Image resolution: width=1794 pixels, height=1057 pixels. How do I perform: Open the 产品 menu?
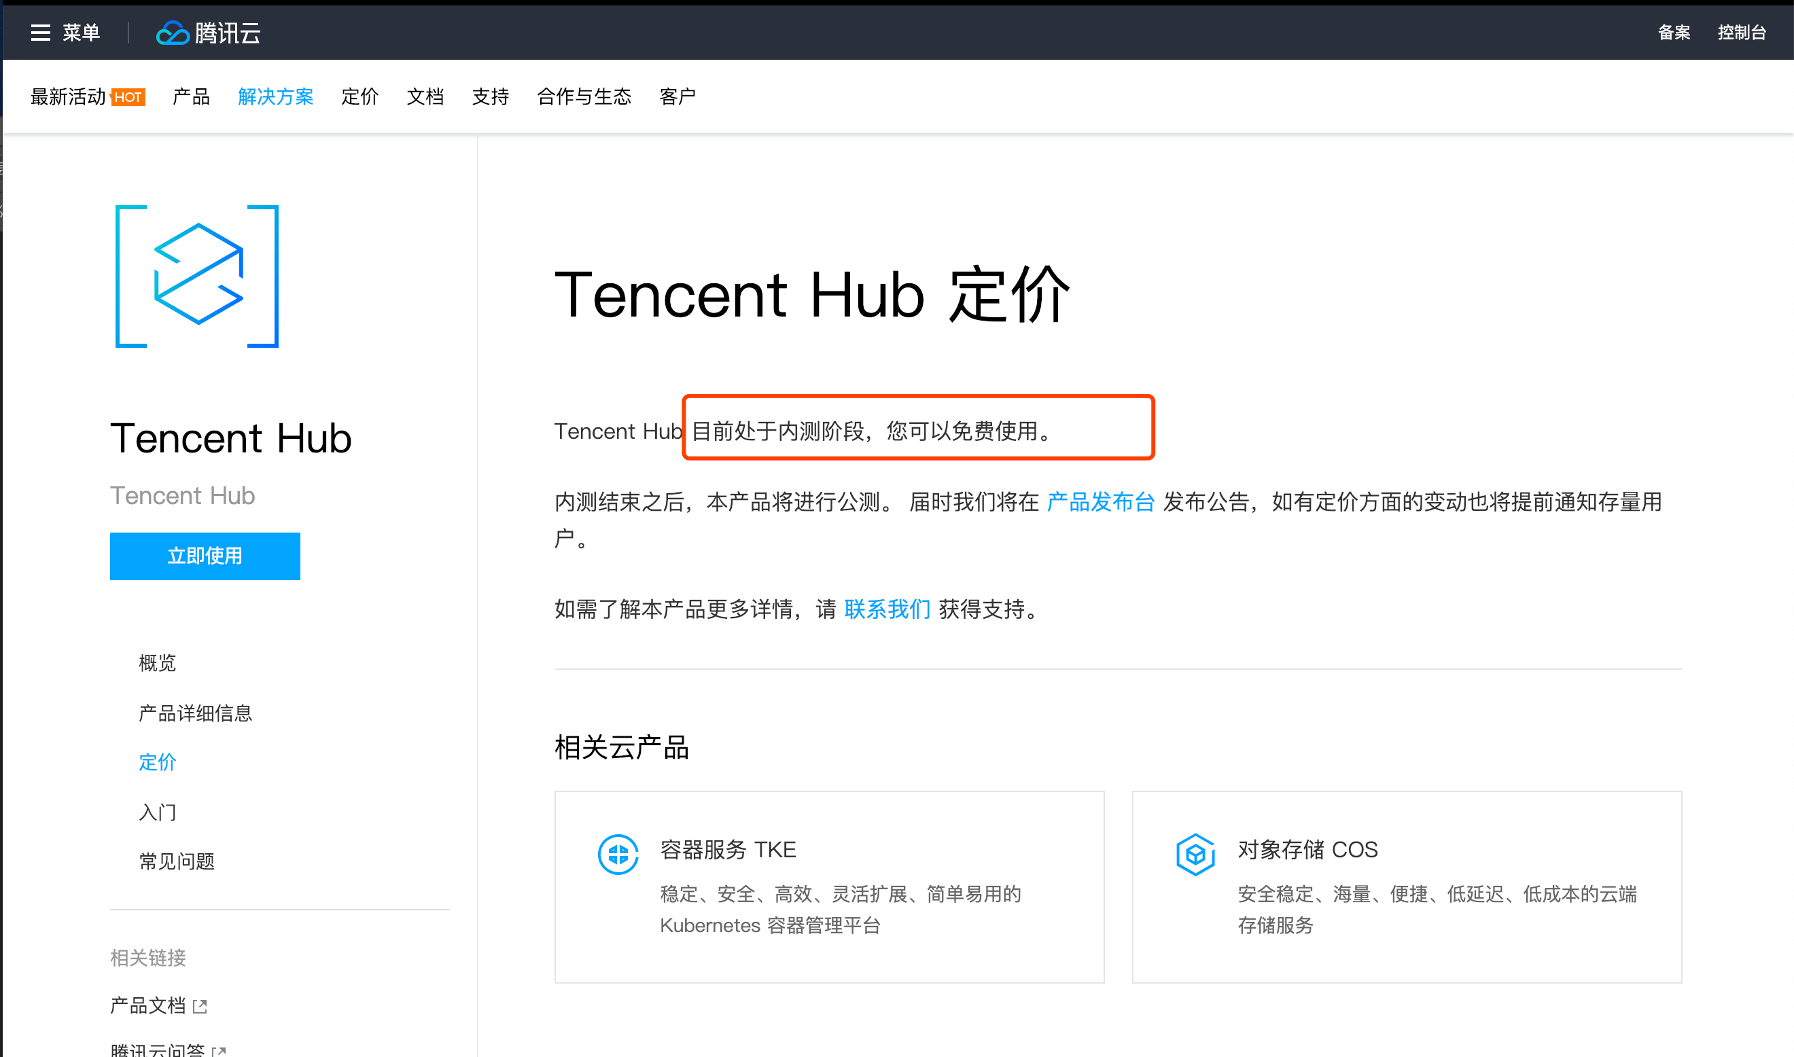coord(190,97)
